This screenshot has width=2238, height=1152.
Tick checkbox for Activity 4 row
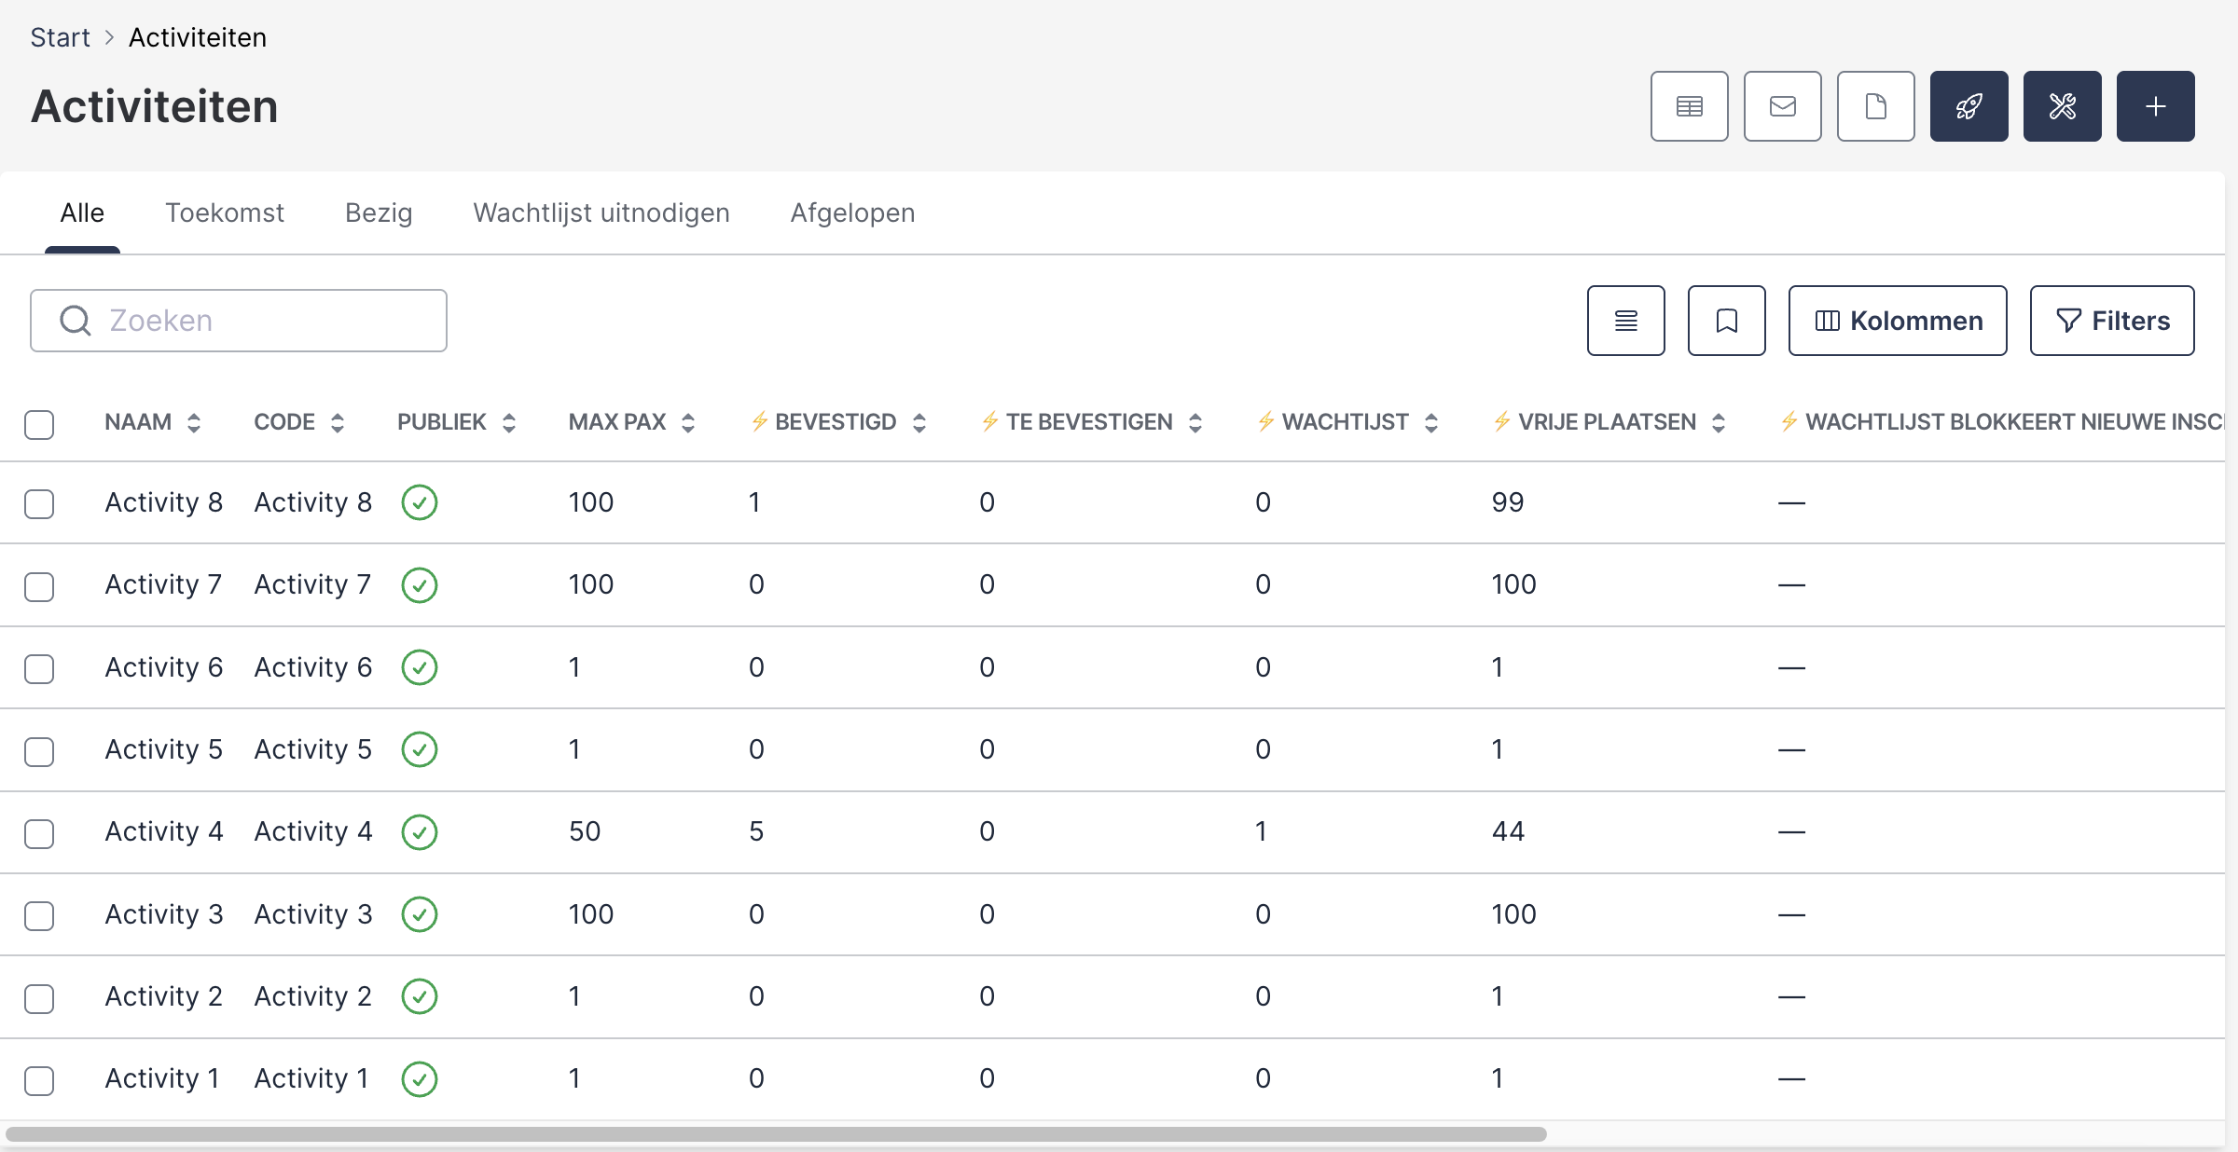point(39,833)
